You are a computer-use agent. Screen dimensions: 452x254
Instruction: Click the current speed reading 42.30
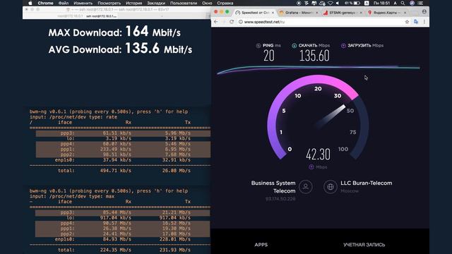(x=318, y=155)
